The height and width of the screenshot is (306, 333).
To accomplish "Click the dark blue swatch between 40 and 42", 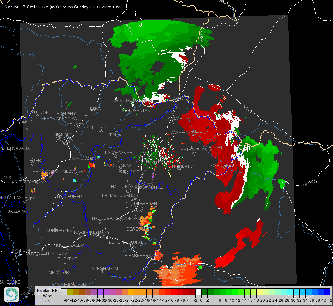I will 327,292.
